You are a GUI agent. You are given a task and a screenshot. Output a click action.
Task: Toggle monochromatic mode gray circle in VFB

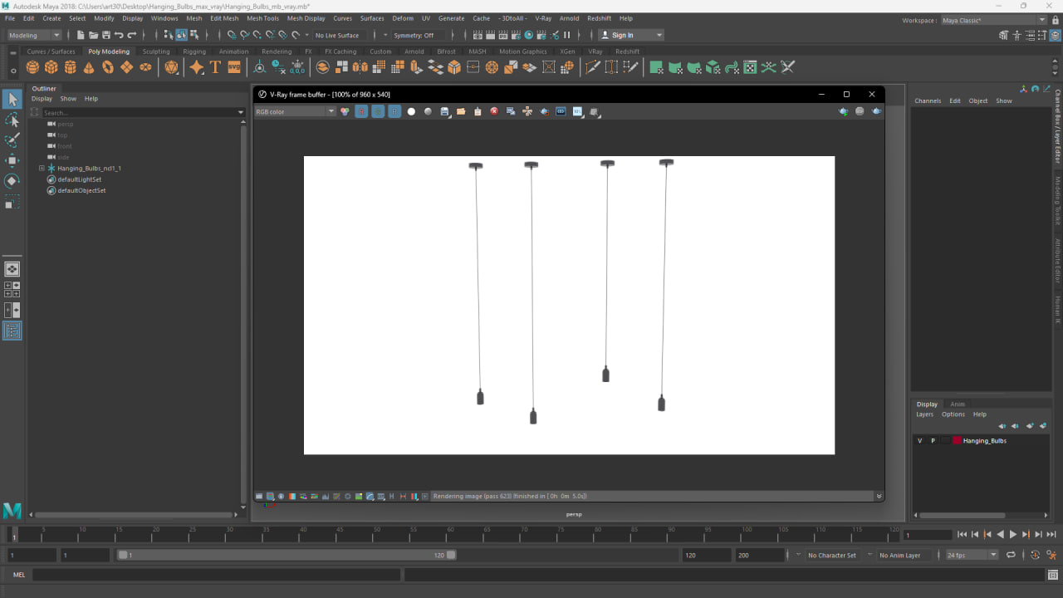[x=428, y=111]
